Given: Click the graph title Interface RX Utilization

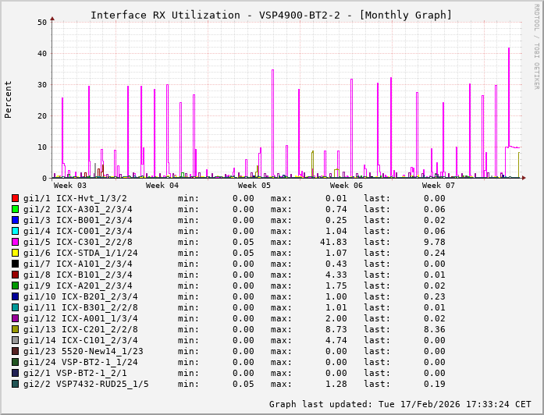Looking at the screenshot, I should (271, 15).
